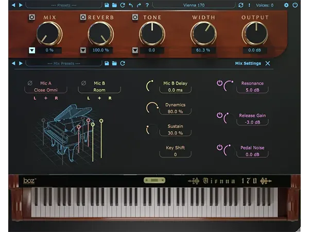Open preset folder icon in top toolbar

click(x=114, y=5)
